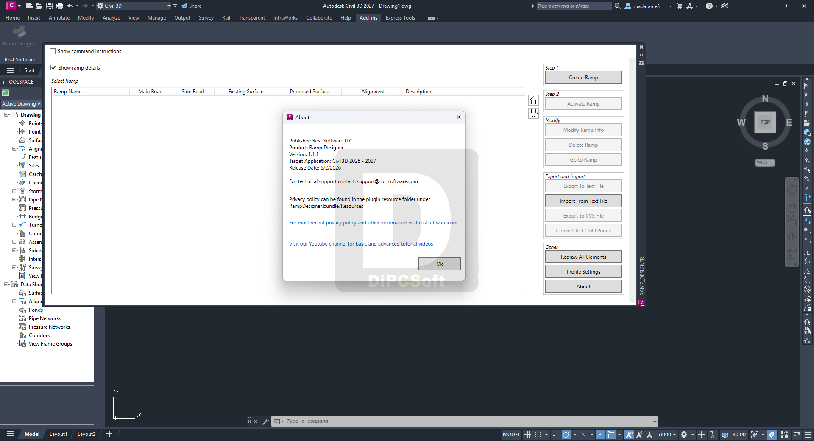Image resolution: width=814 pixels, height=441 pixels.
Task: Click the TOP face of the ViewCube
Action: point(765,122)
